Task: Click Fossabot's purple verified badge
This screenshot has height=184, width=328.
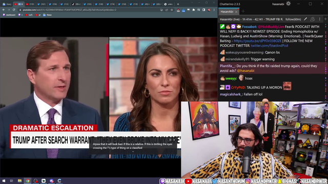Action: [x=233, y=27]
